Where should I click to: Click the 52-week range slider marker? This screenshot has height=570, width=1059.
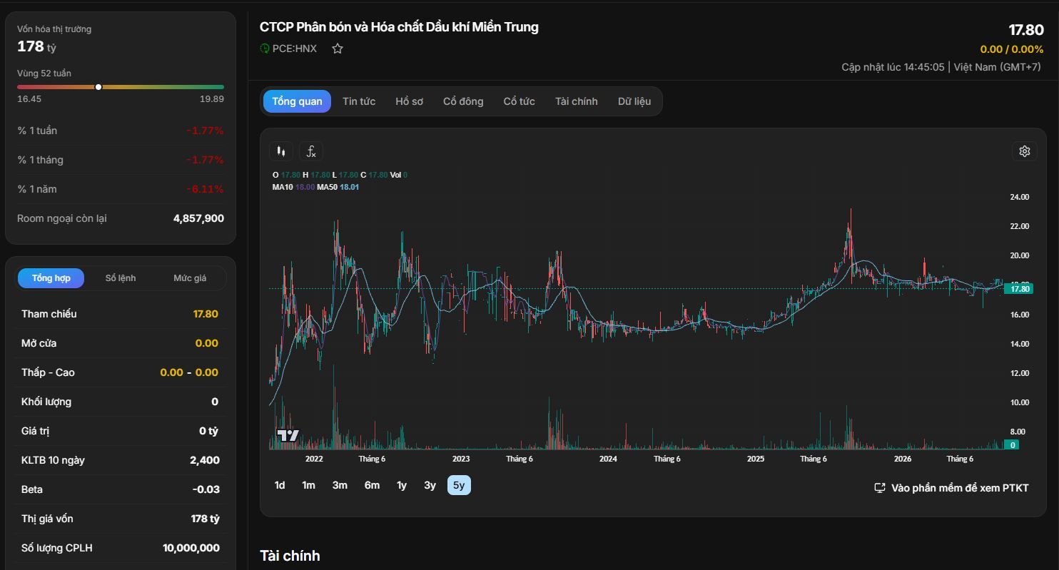coord(98,87)
